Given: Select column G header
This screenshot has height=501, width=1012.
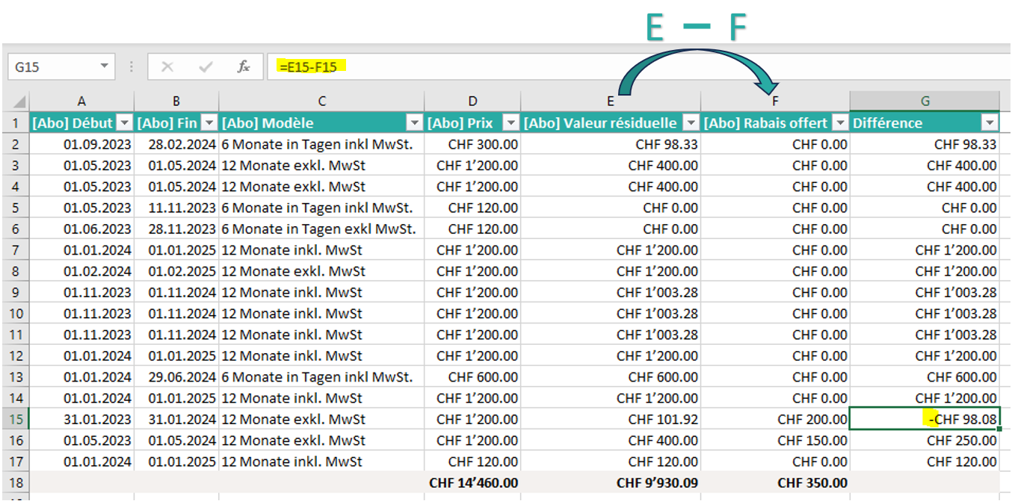Looking at the screenshot, I should pyautogui.click(x=925, y=102).
